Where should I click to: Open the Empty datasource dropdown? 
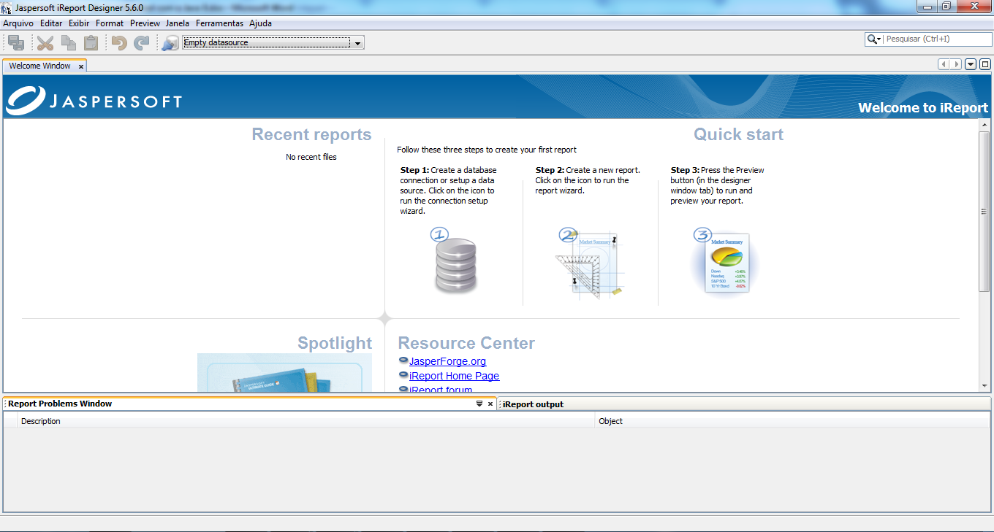pos(357,43)
